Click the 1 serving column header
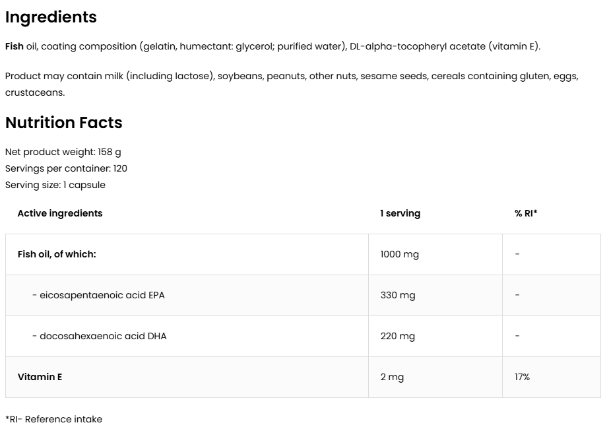 400,213
